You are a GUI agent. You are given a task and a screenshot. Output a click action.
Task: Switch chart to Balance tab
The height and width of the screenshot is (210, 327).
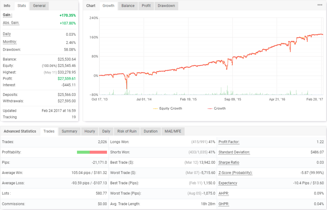click(x=128, y=6)
